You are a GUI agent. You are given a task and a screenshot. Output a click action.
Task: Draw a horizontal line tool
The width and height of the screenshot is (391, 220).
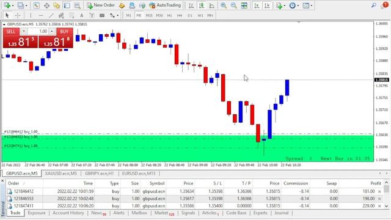pyautogui.click(x=41, y=15)
